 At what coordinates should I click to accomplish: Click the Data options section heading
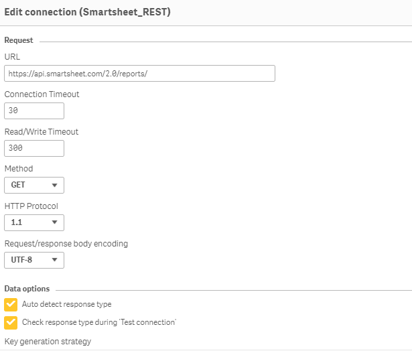click(27, 289)
